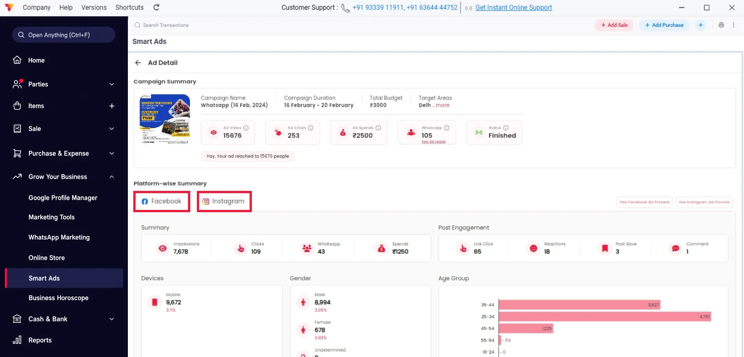
Task: Click the Comment bubble icon
Action: pyautogui.click(x=675, y=248)
